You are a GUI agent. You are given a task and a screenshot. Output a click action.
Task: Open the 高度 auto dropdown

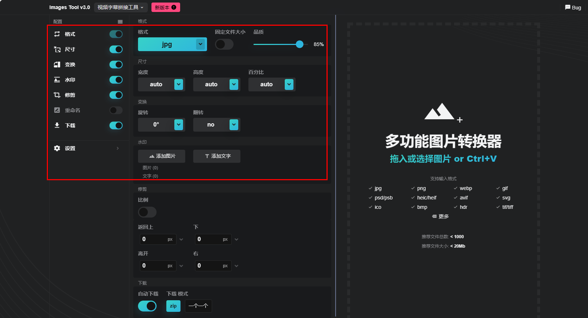(x=217, y=84)
